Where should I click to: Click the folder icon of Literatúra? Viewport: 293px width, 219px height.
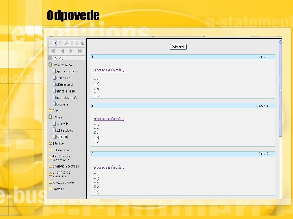tap(50, 189)
